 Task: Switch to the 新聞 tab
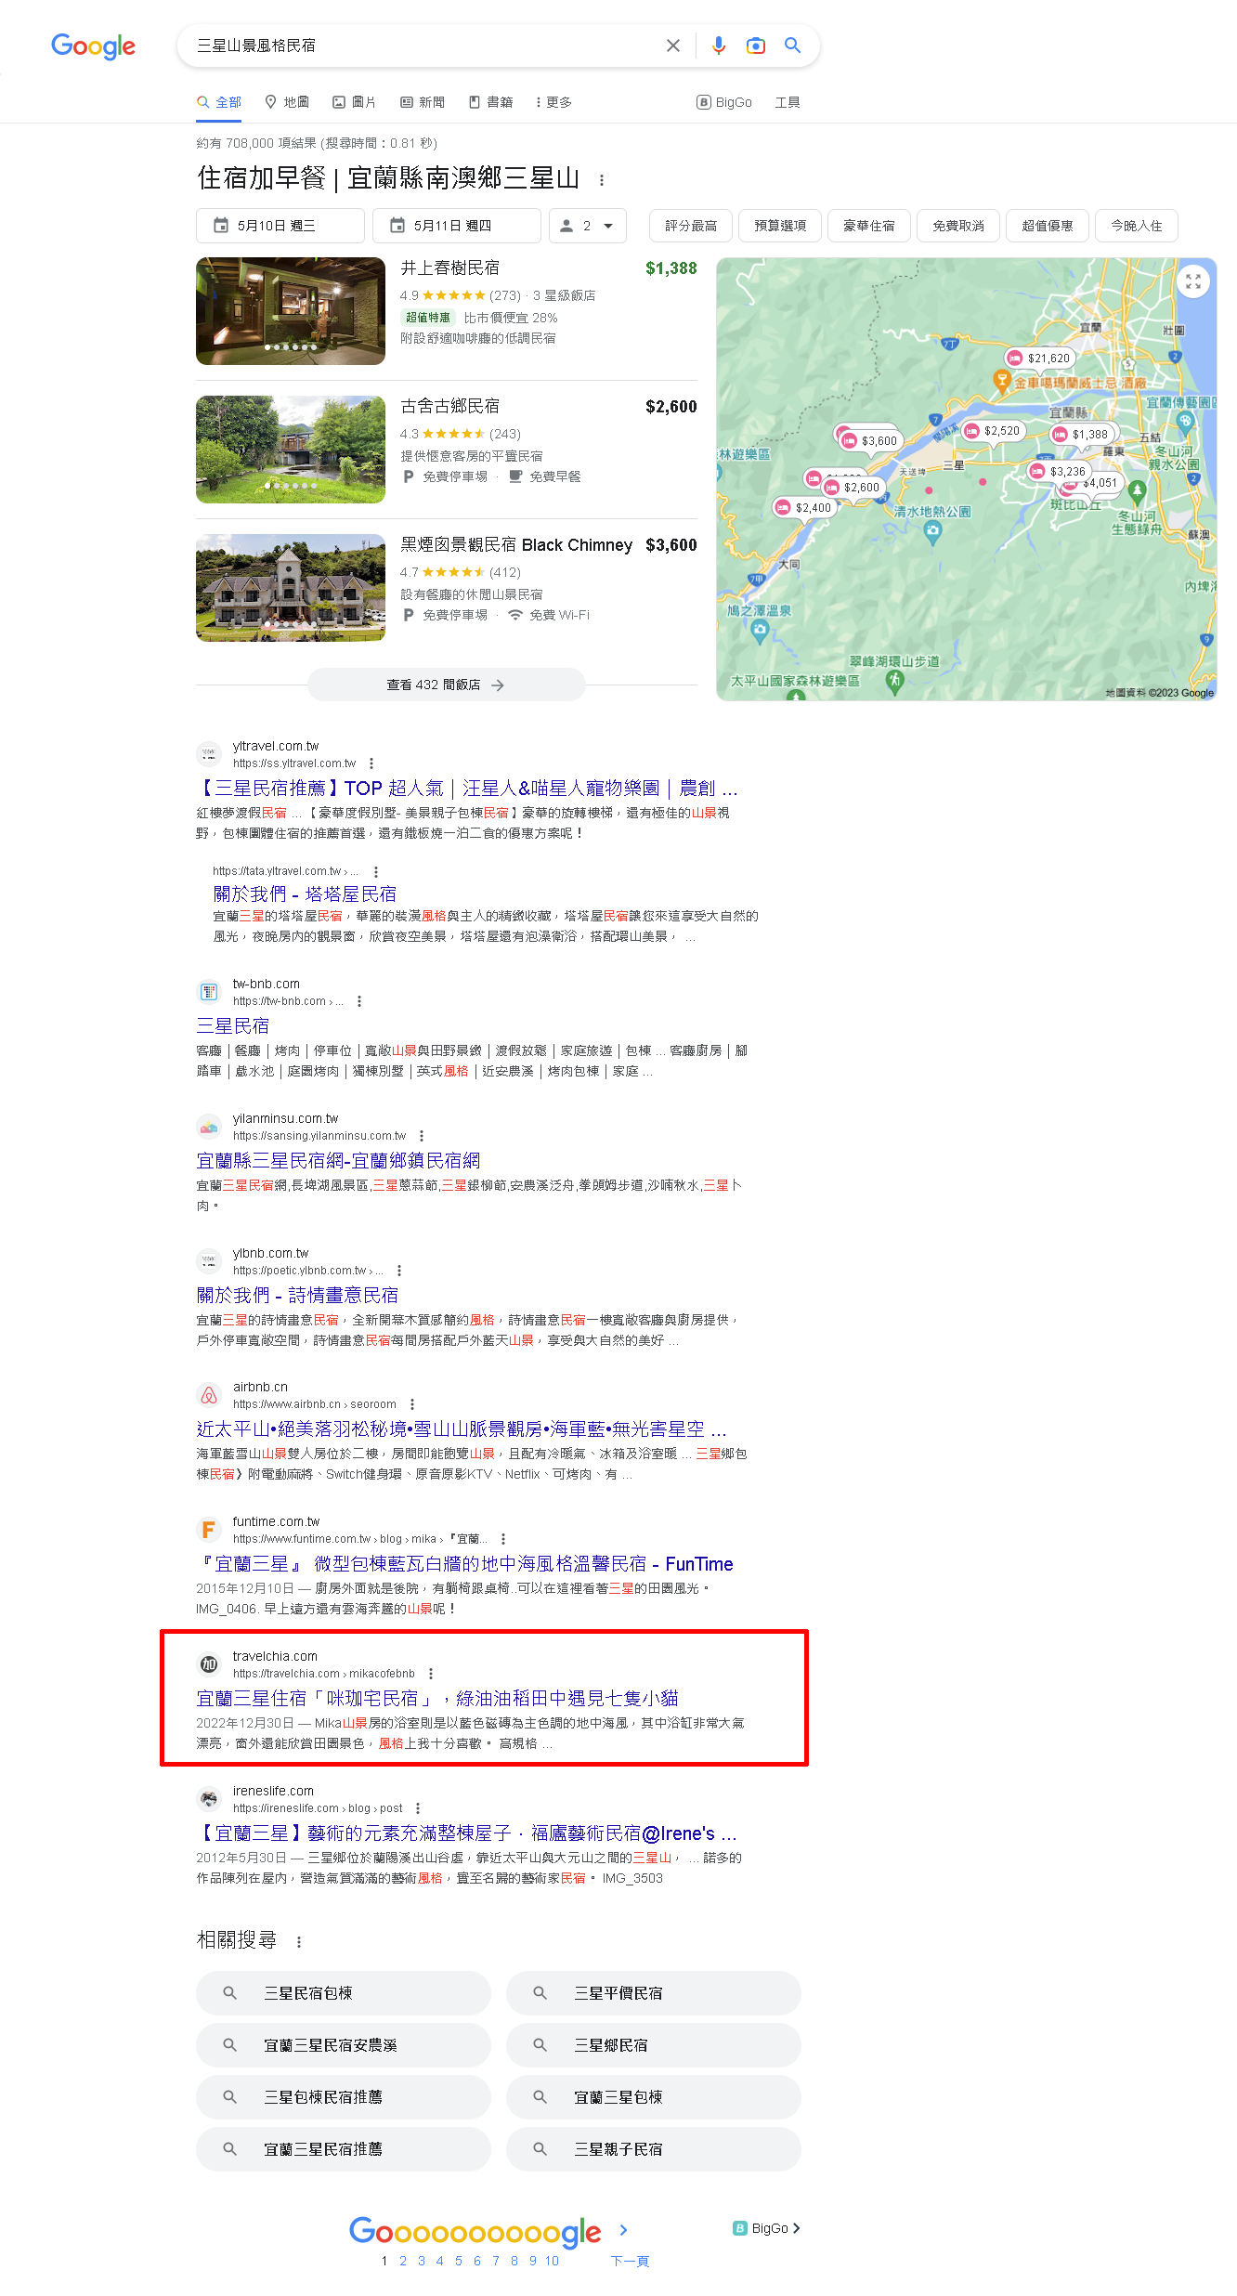(423, 102)
